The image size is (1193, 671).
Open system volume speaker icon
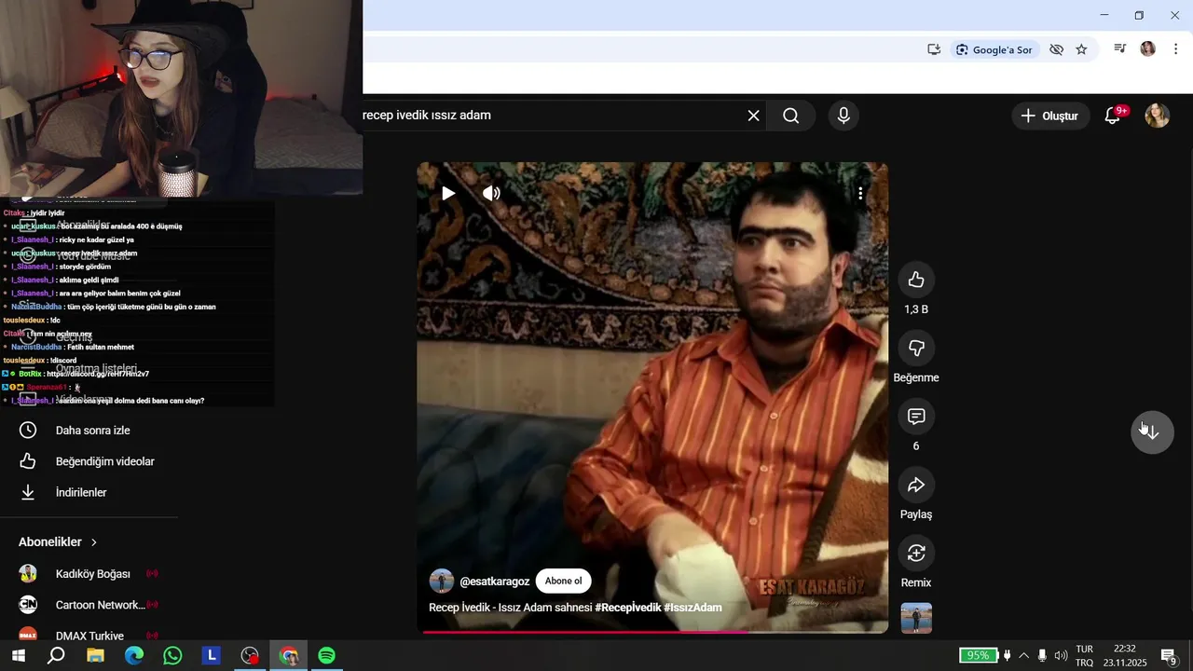(1061, 656)
